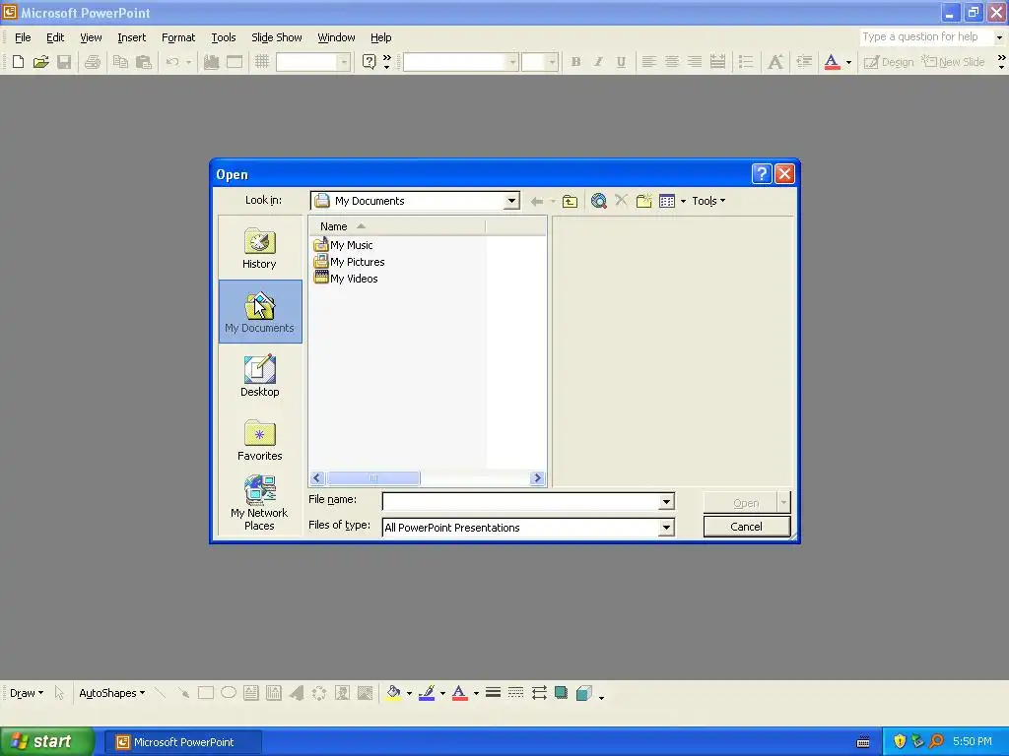Click the Line Style icon
1009x756 pixels.
pyautogui.click(x=493, y=693)
